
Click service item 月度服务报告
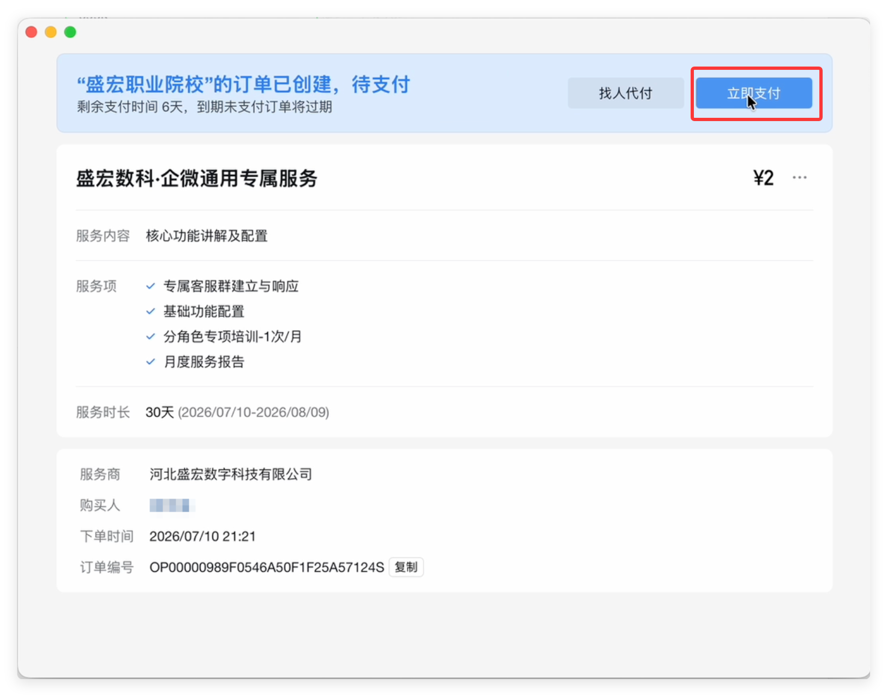point(204,362)
